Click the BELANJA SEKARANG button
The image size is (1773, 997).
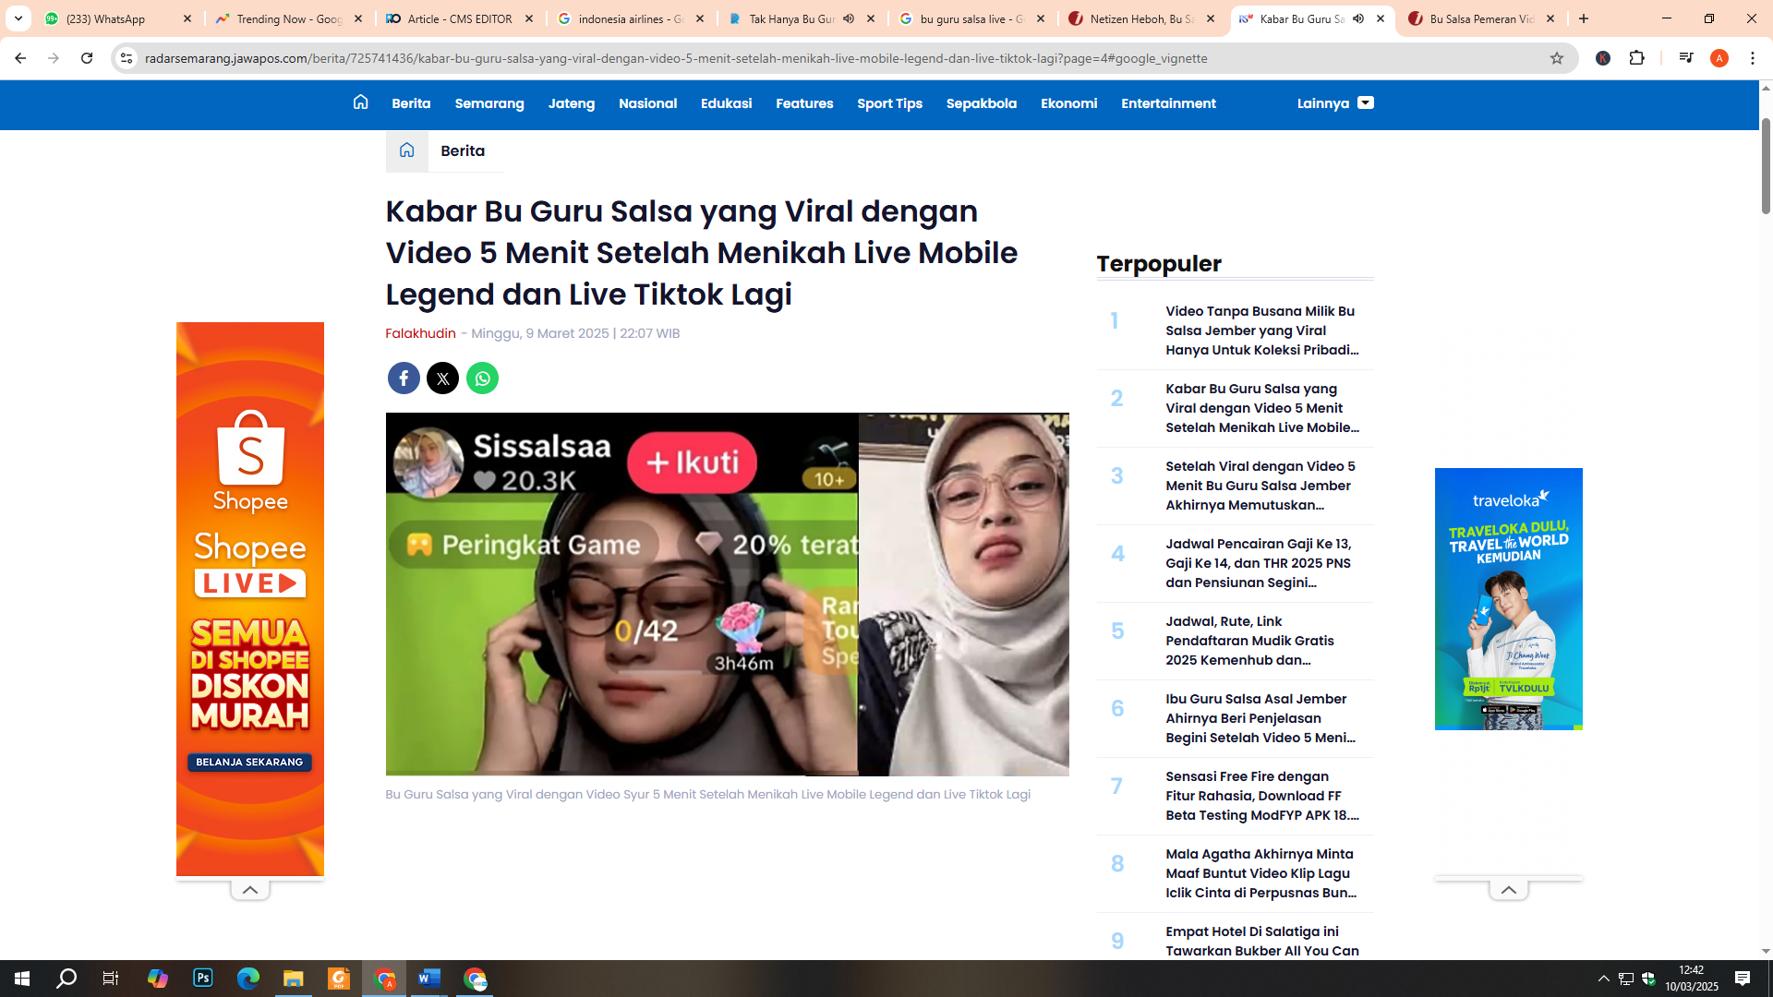tap(249, 763)
